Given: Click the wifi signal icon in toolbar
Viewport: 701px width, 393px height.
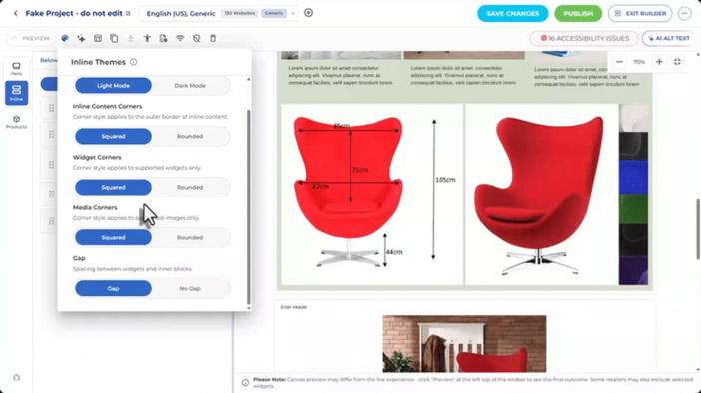Looking at the screenshot, I should (180, 39).
